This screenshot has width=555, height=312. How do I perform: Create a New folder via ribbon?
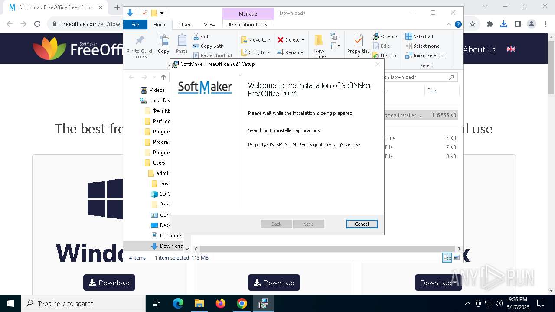point(319,46)
